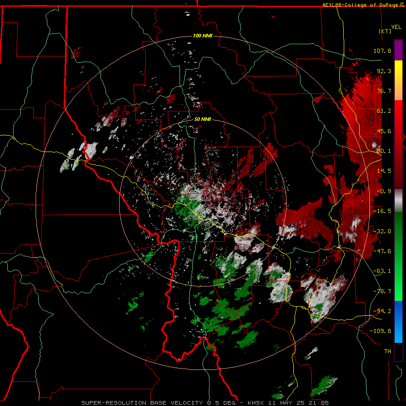Click the 92.3 velocity scale value
The image size is (406, 406).
(x=384, y=71)
